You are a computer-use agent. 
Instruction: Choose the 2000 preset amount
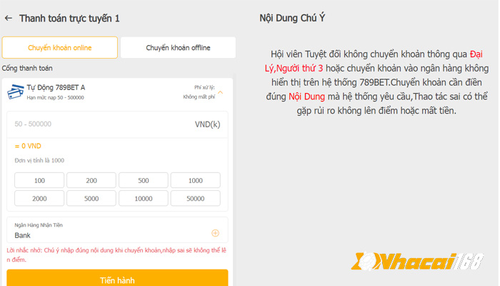click(39, 199)
